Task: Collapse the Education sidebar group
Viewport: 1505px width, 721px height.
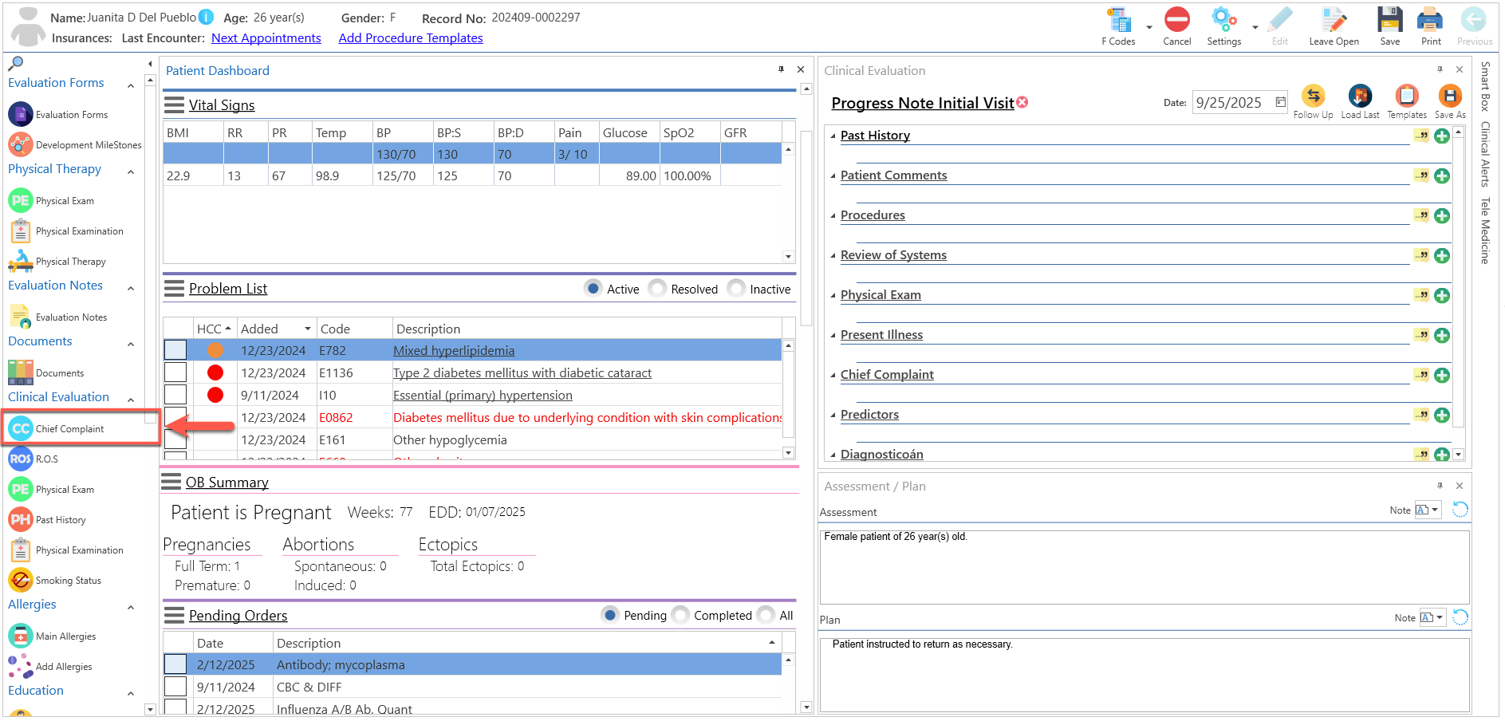Action: pyautogui.click(x=131, y=693)
